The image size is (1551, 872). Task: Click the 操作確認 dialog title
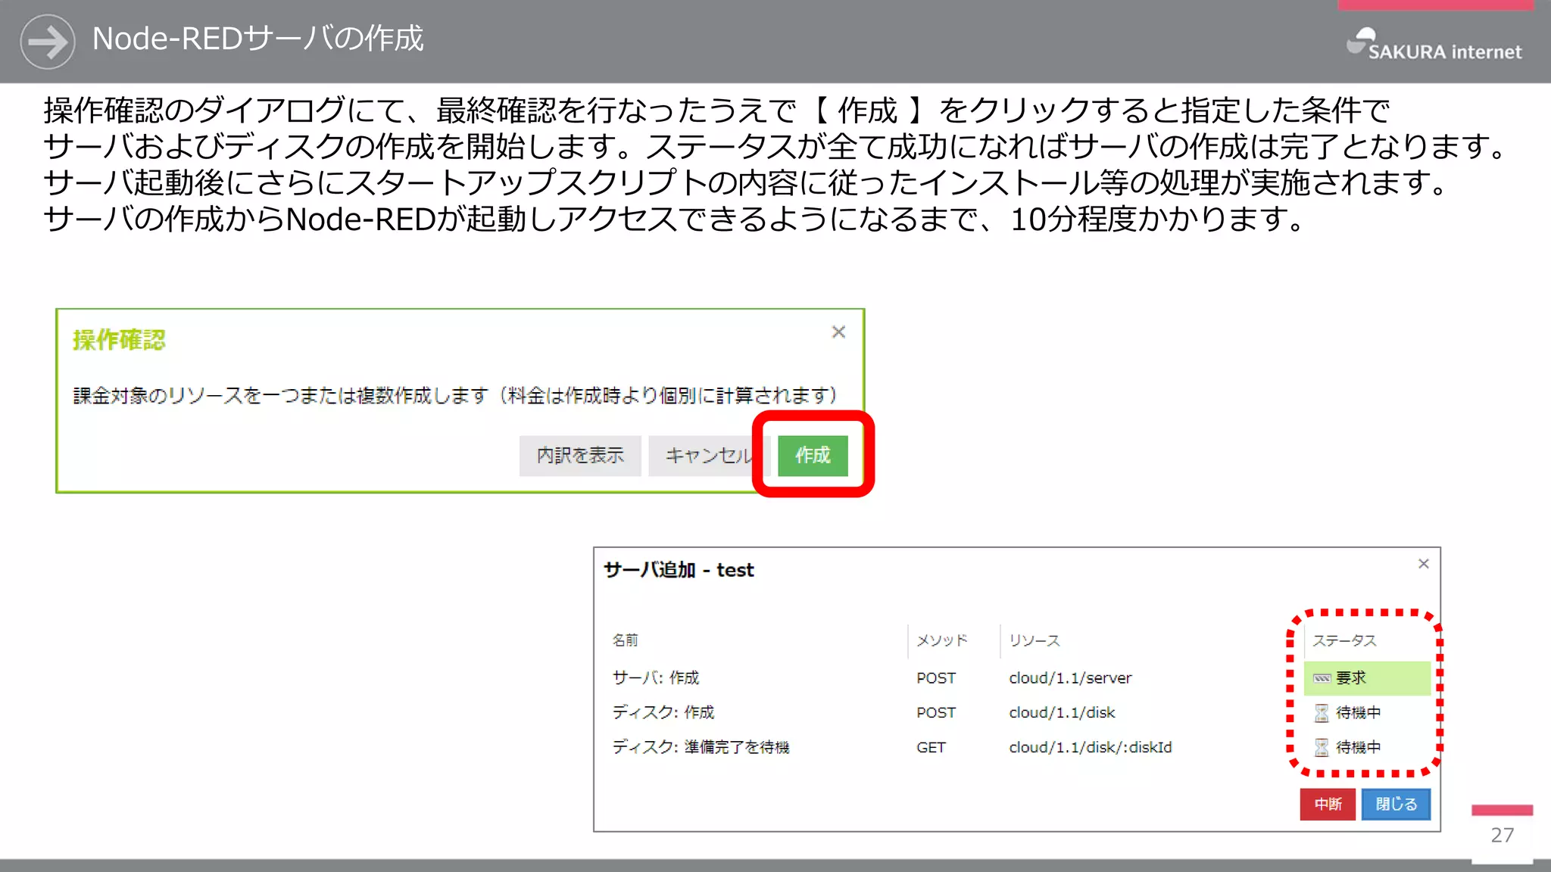pos(119,340)
